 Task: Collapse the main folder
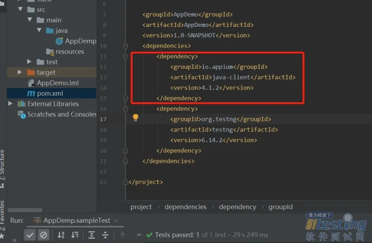(x=29, y=20)
